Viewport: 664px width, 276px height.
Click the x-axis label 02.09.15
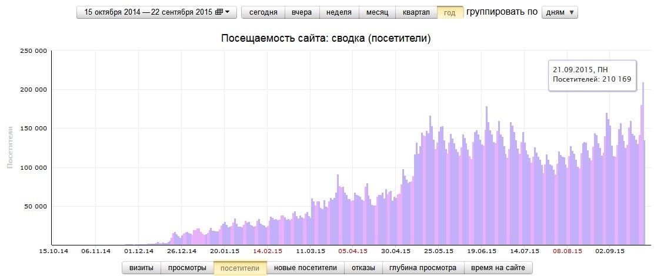pos(610,251)
